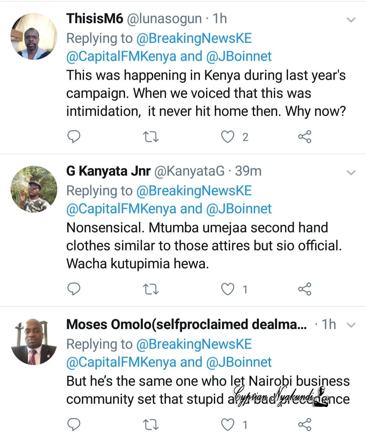This screenshot has width=366, height=441.
Task: Open options chevron on ThisisM6's tweet
Action: (x=351, y=20)
